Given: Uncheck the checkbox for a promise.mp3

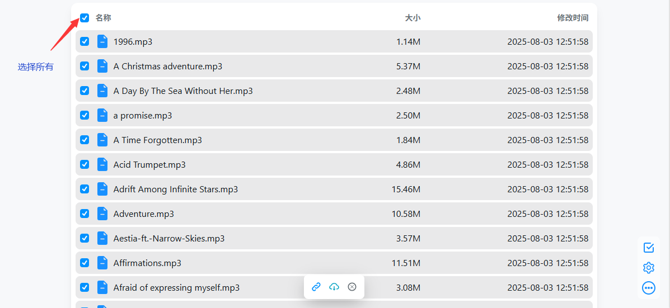Looking at the screenshot, I should tap(85, 115).
